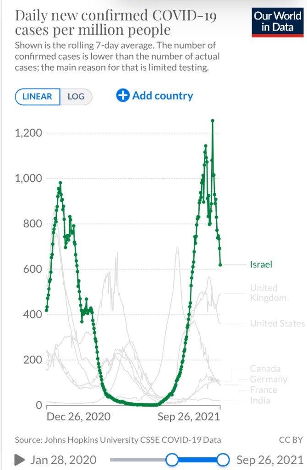The width and height of the screenshot is (307, 470).
Task: Click the Sep 26, 2021 timeline end date
Action: (269, 459)
